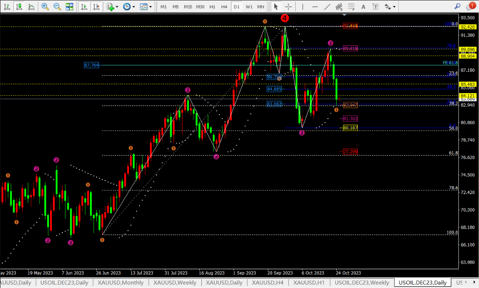Switch timeframe to MN monthly
Image resolution: width=479 pixels, height=288 pixels.
260,7
